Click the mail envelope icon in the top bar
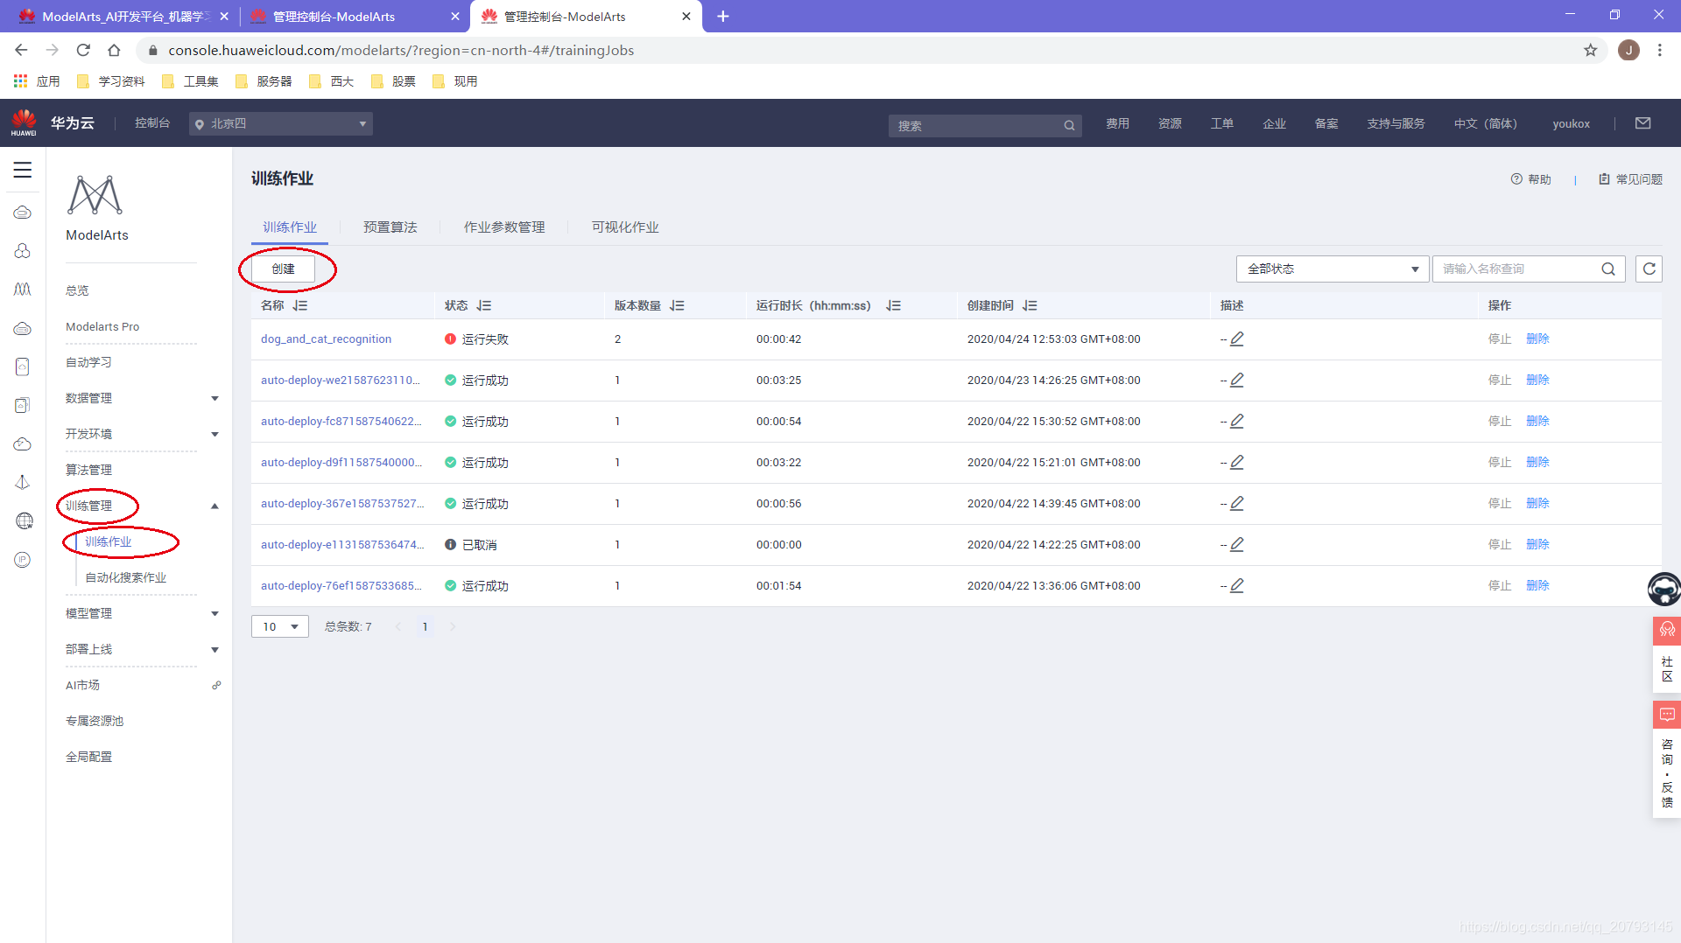Screen dimensions: 1681x943 tap(1643, 123)
